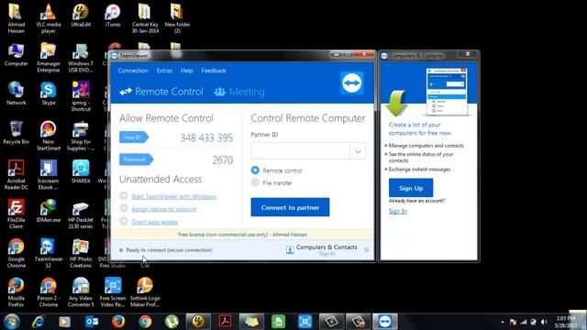Viewport: 587px width, 330px height.
Task: Launch iTunes from the desktop
Action: (x=113, y=15)
